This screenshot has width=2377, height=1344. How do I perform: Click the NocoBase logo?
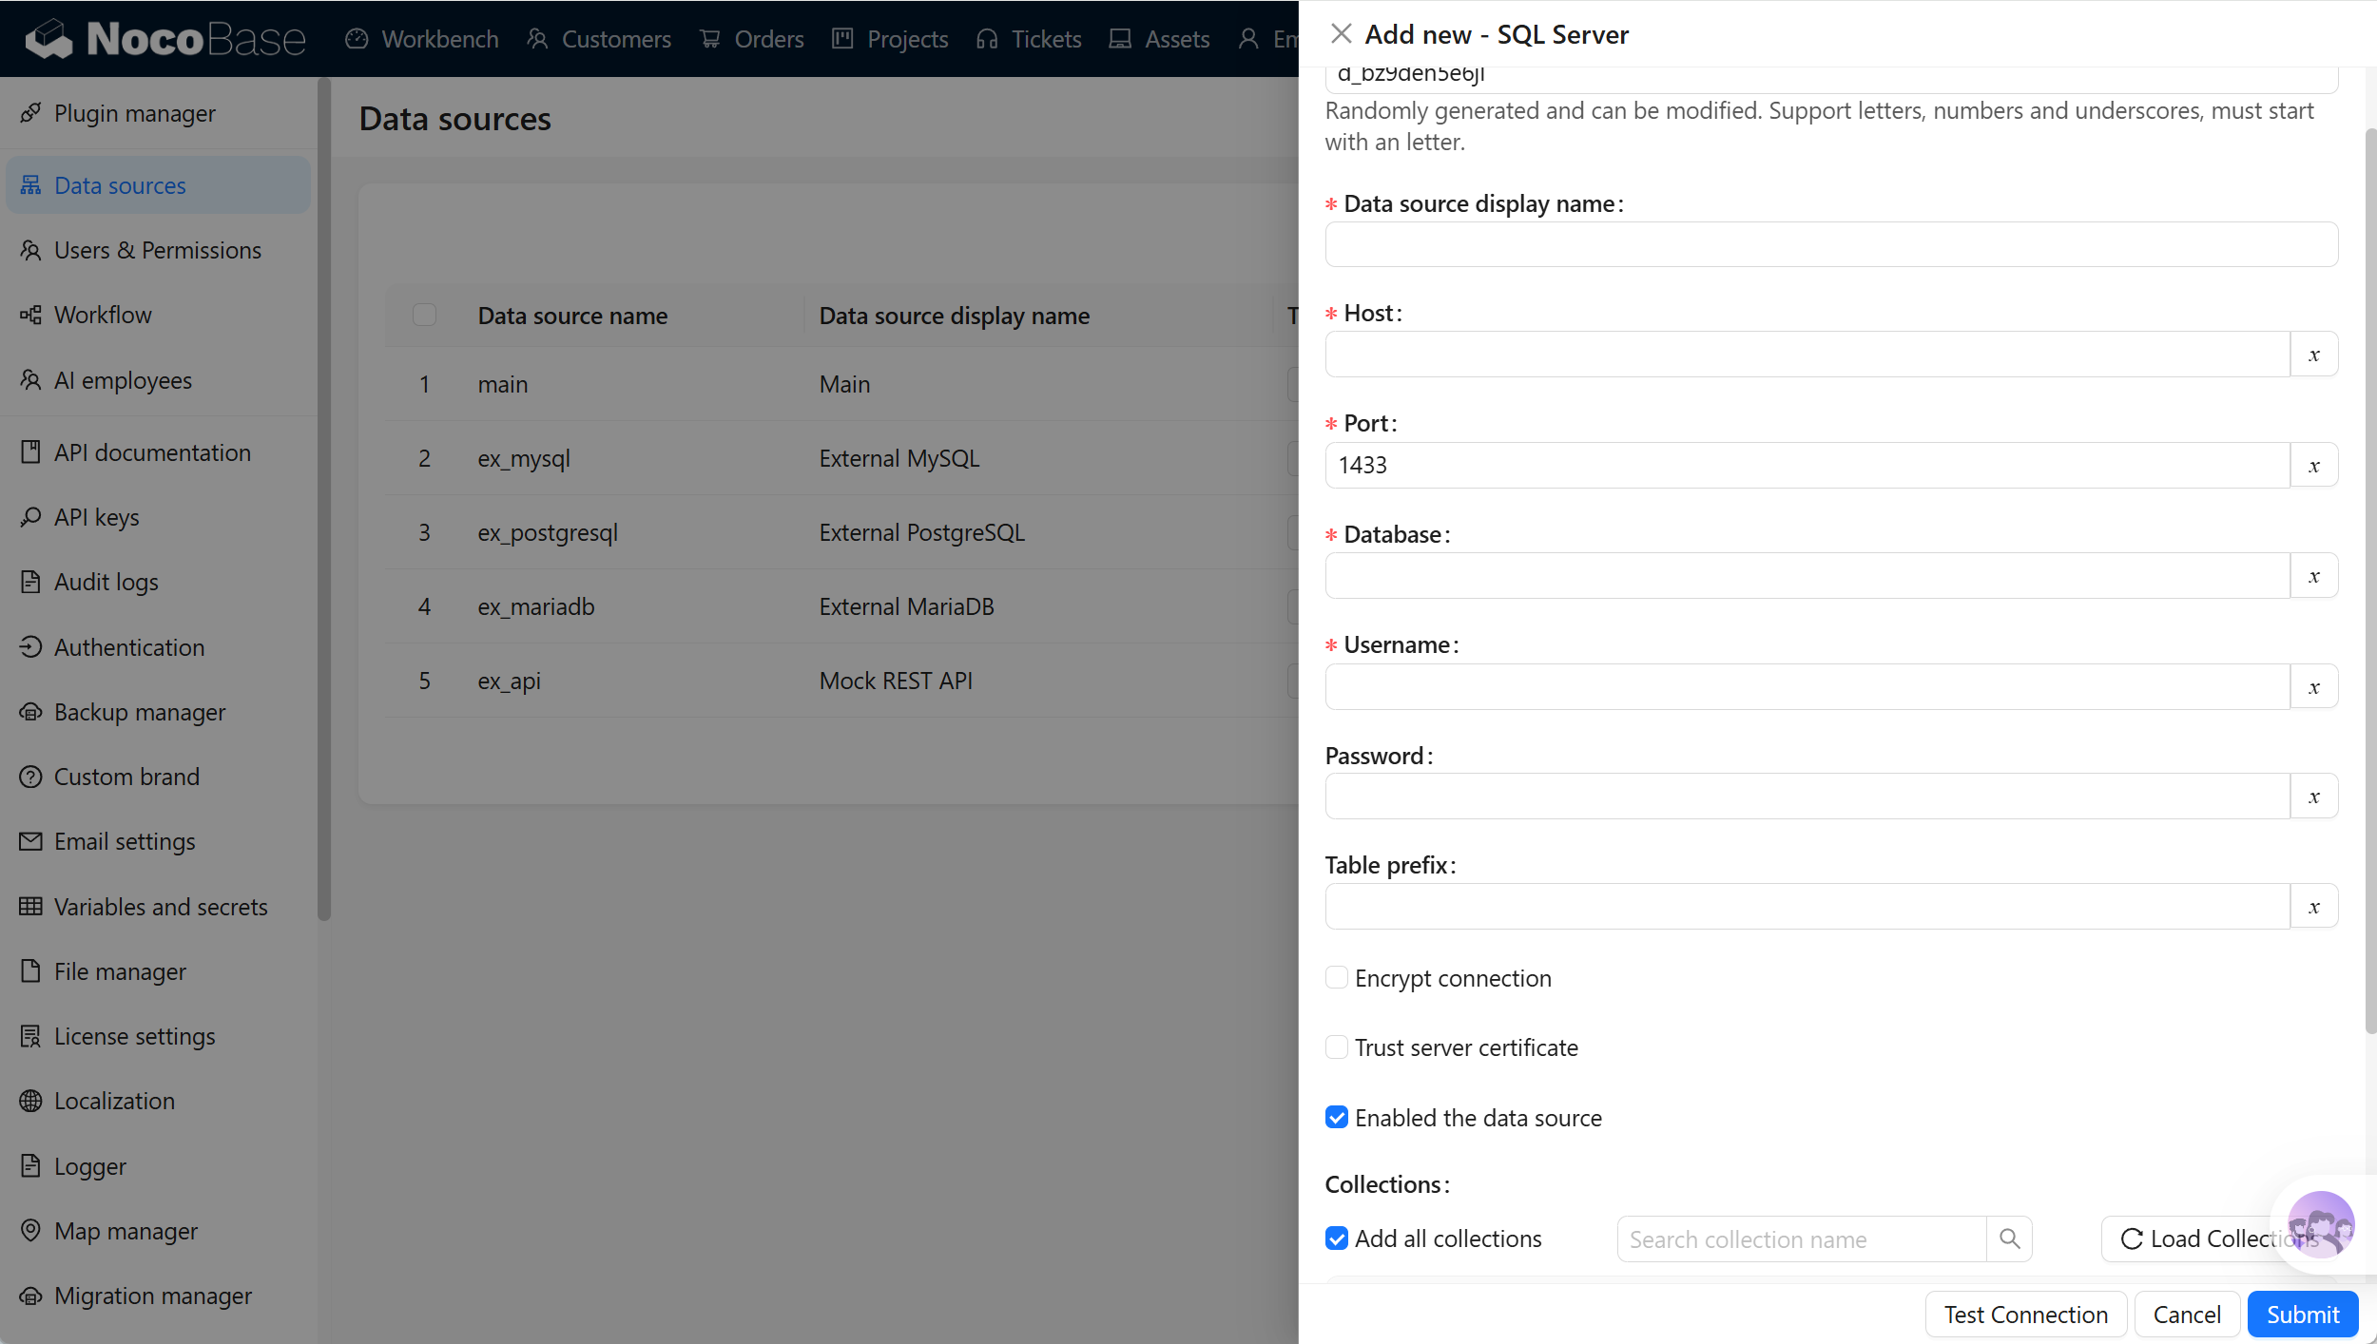point(165,39)
